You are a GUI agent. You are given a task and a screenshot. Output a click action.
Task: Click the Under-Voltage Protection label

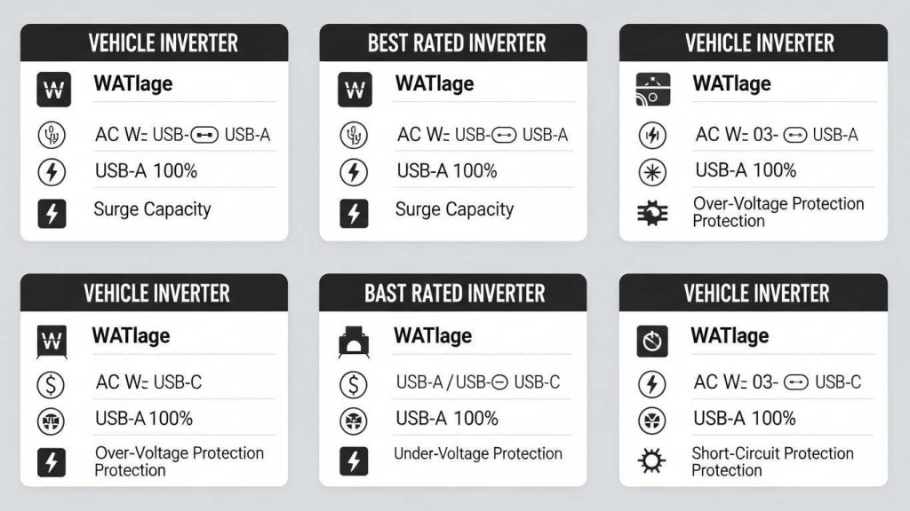click(x=478, y=453)
